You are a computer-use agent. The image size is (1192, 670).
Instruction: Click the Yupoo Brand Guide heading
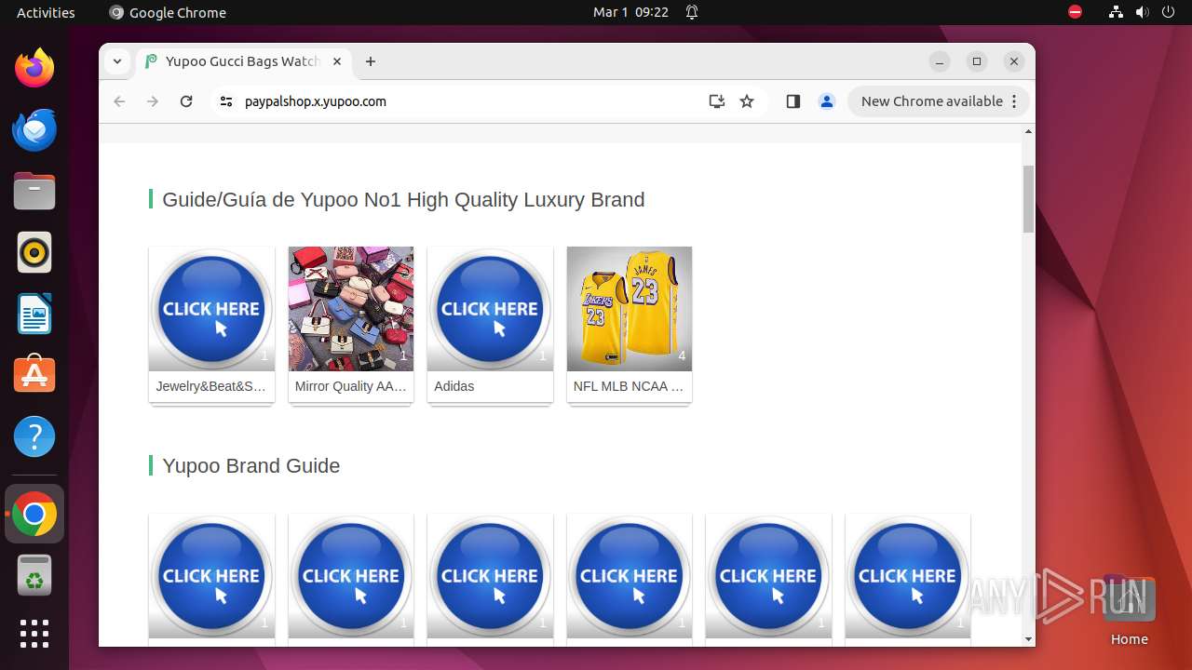pyautogui.click(x=251, y=466)
